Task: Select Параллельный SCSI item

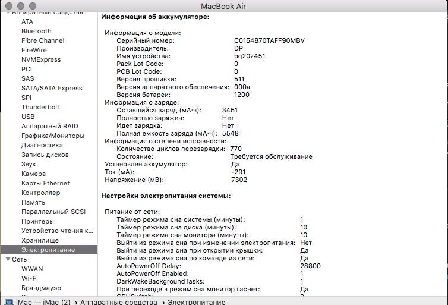Action: point(53,212)
